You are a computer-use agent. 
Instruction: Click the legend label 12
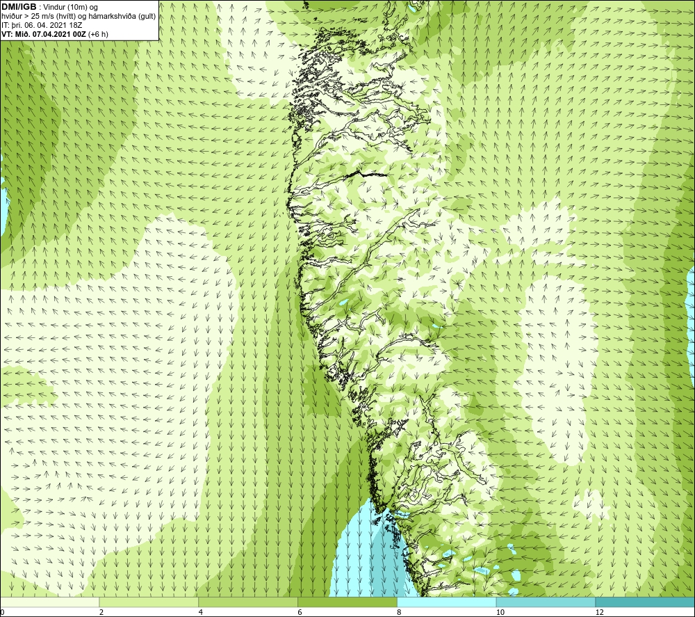(x=599, y=612)
